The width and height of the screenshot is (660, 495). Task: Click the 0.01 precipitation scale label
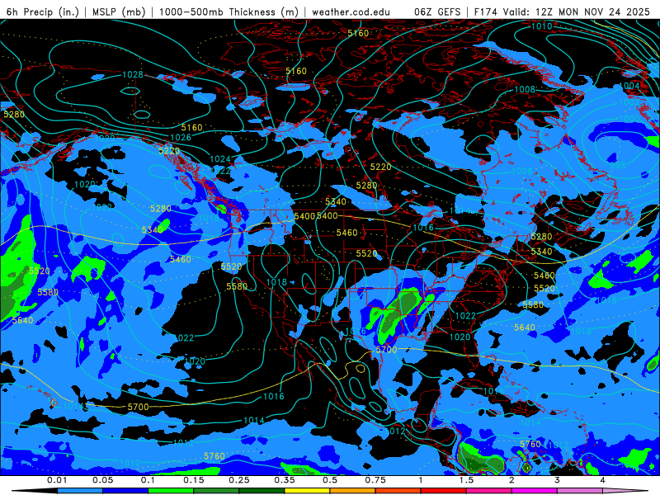[x=57, y=480]
